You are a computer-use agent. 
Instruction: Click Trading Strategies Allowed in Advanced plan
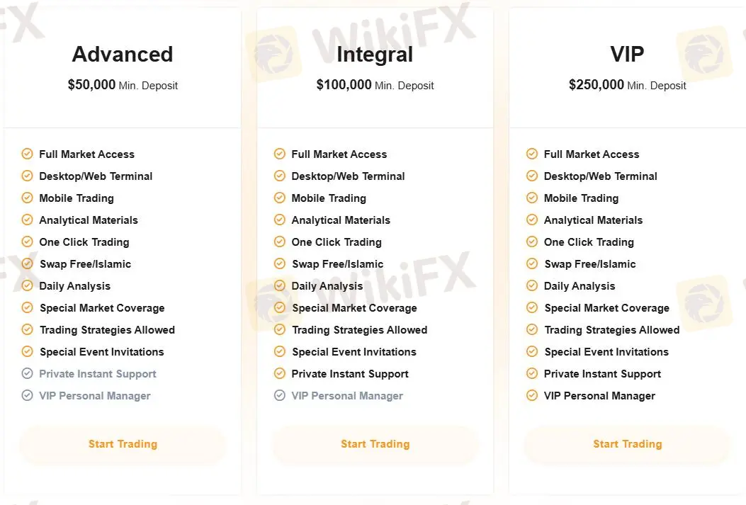coord(107,330)
